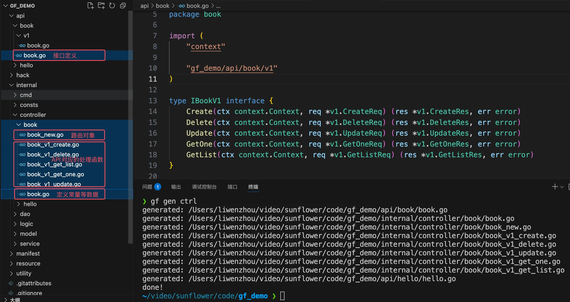Click the New Folder icon in explorer header

point(101,6)
